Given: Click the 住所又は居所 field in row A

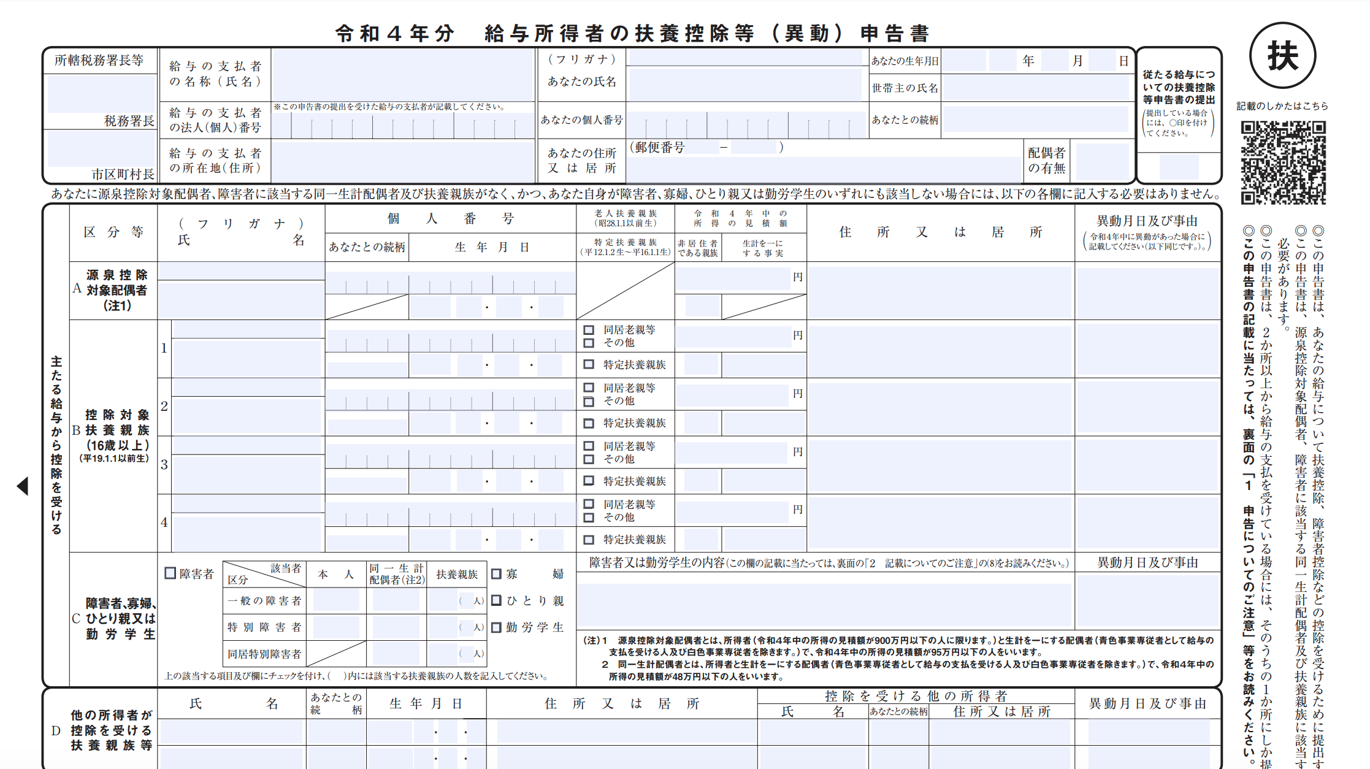Looking at the screenshot, I should pos(939,292).
